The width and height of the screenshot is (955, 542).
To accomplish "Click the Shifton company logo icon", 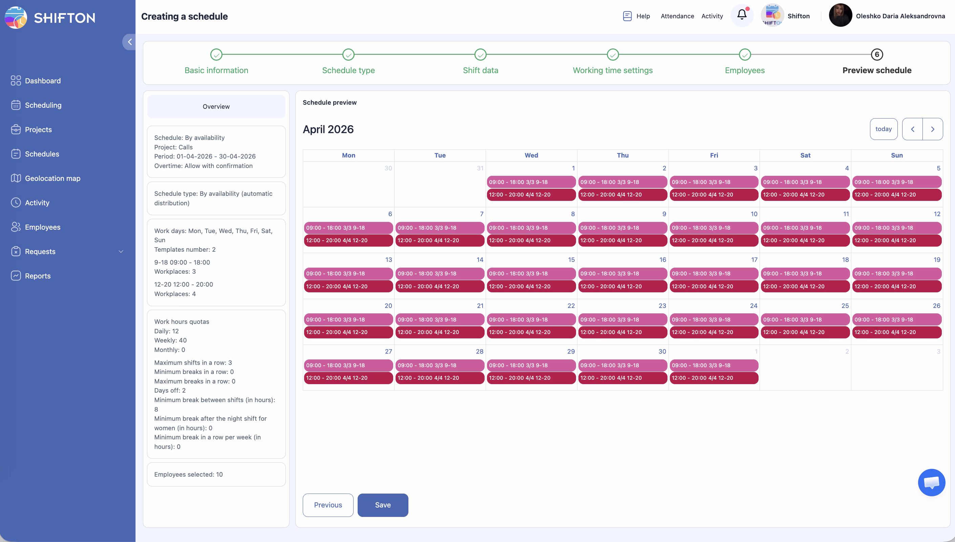I will click(x=772, y=15).
